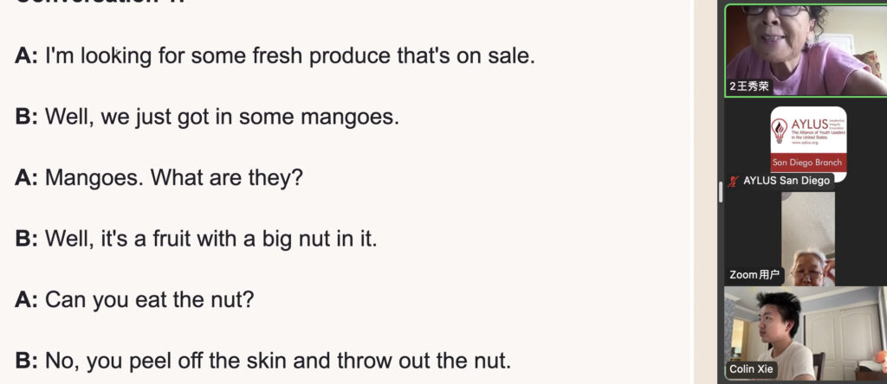The image size is (887, 384).
Task: Click the Colin Xie name label
Action: pos(753,371)
